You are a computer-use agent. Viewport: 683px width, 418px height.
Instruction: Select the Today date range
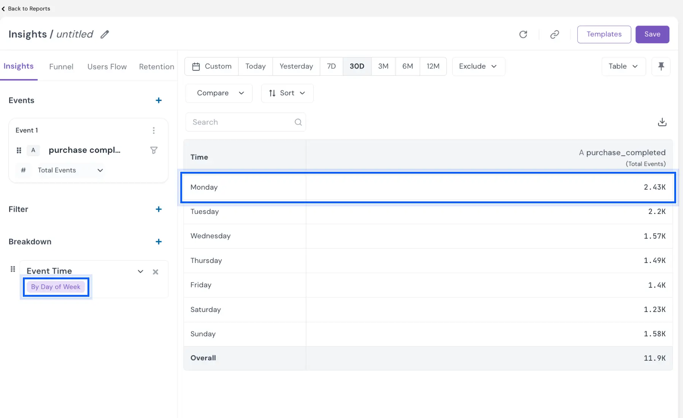(x=256, y=66)
